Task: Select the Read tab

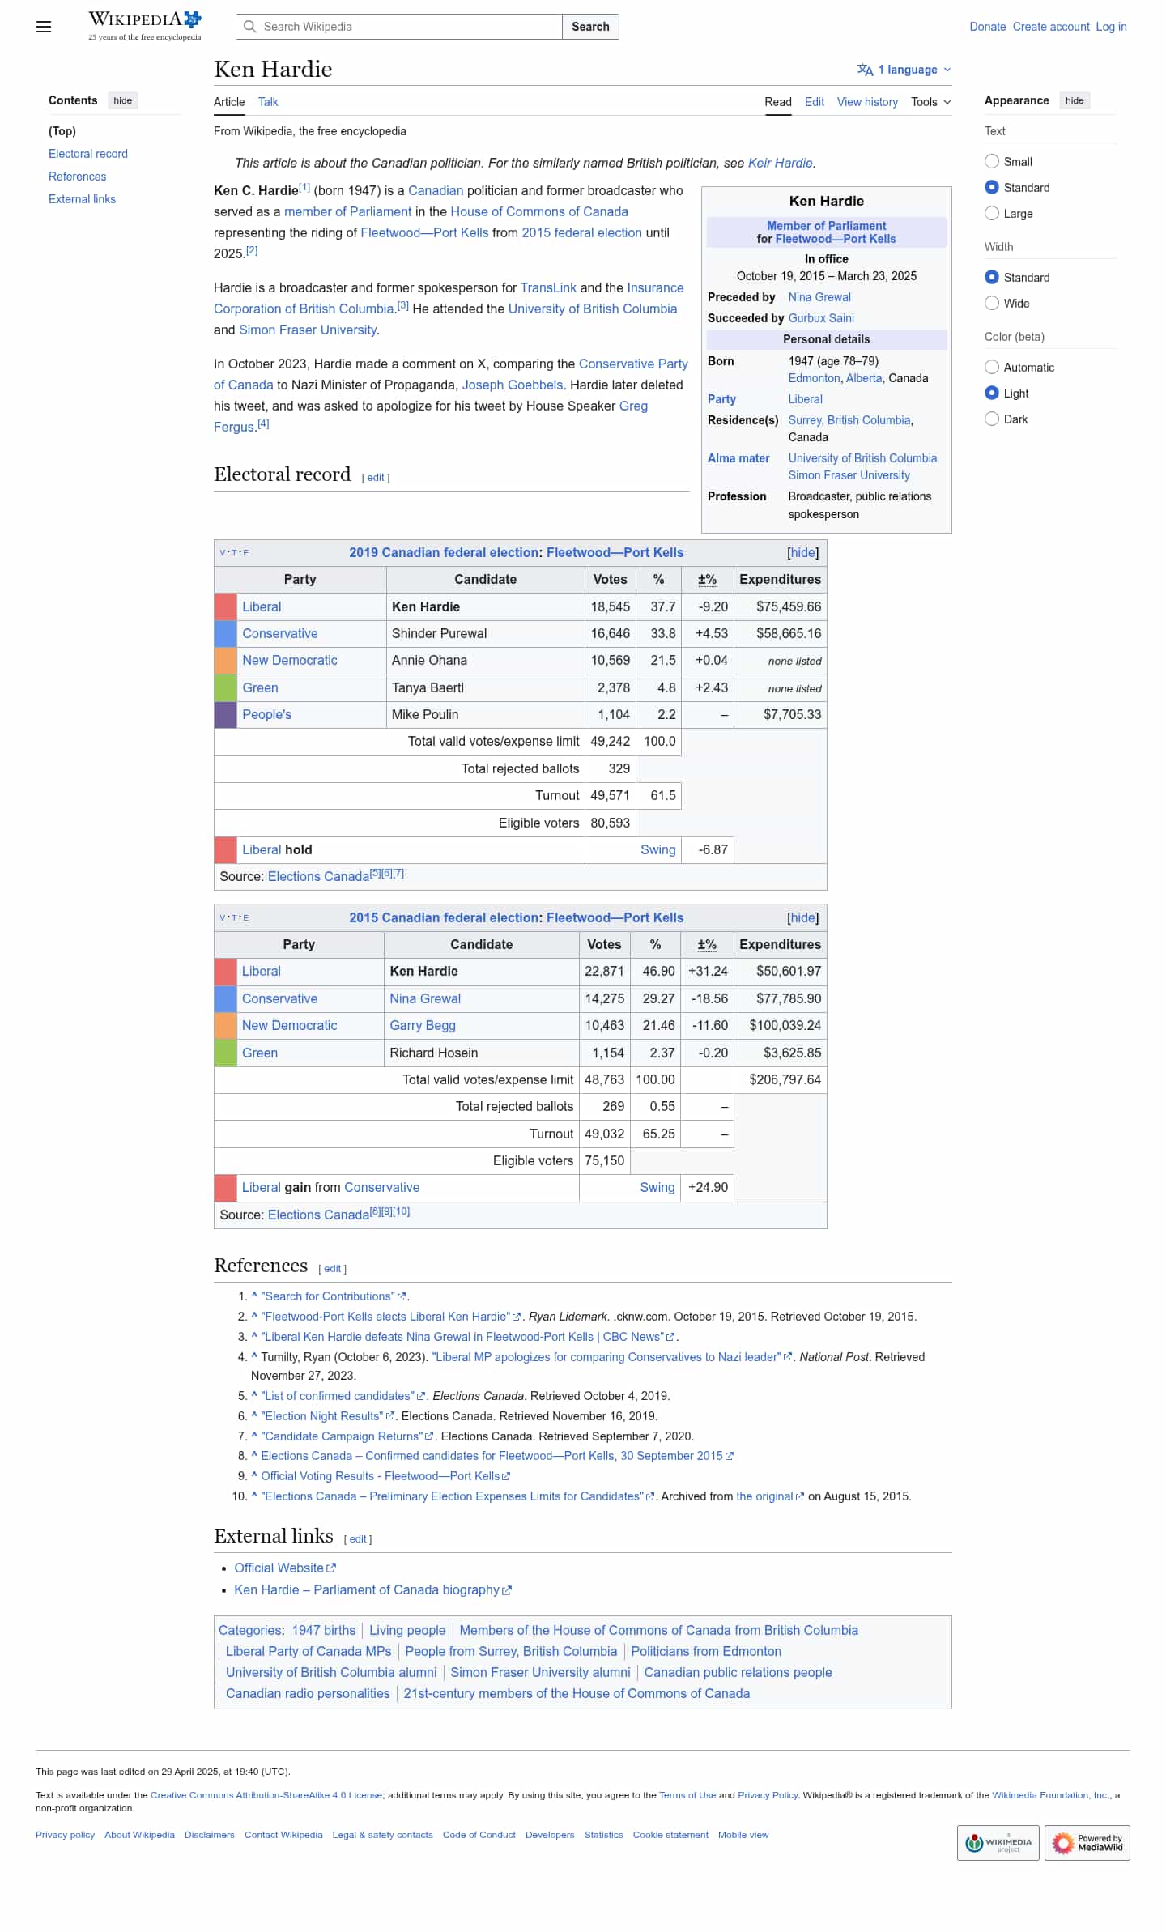Action: pos(778,102)
